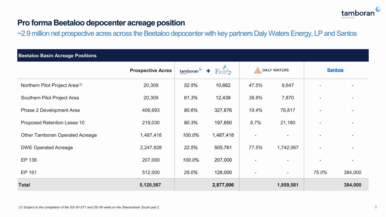Click the slide title Pro forma Beetaloo depocenter
Image resolution: width=386 pixels, height=217 pixels.
point(101,23)
